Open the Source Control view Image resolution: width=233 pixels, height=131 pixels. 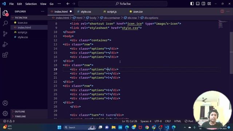click(5, 34)
